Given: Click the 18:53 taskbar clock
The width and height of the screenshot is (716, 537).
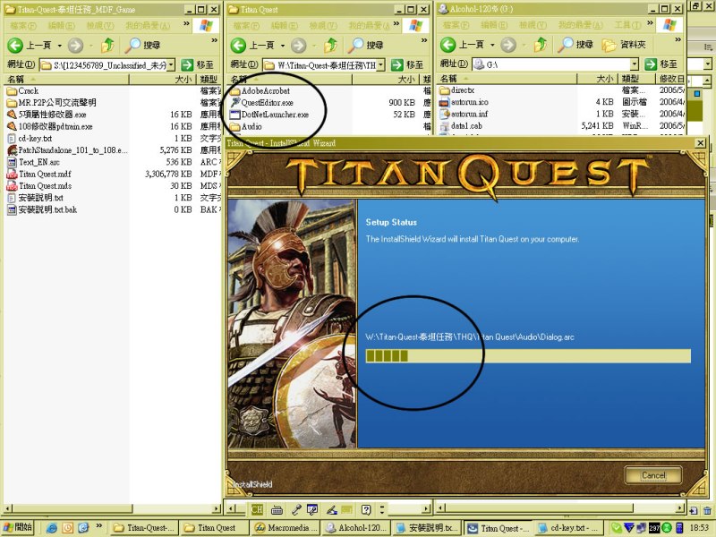Looking at the screenshot, I should [x=699, y=528].
